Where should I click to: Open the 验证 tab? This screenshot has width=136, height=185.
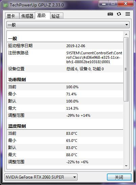pos(56,16)
